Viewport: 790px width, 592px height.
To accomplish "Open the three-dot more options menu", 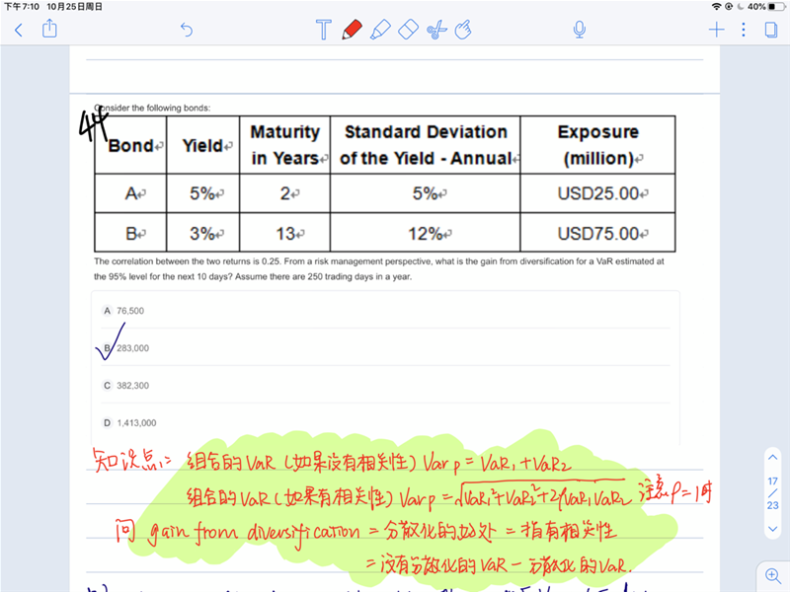I will click(x=744, y=30).
